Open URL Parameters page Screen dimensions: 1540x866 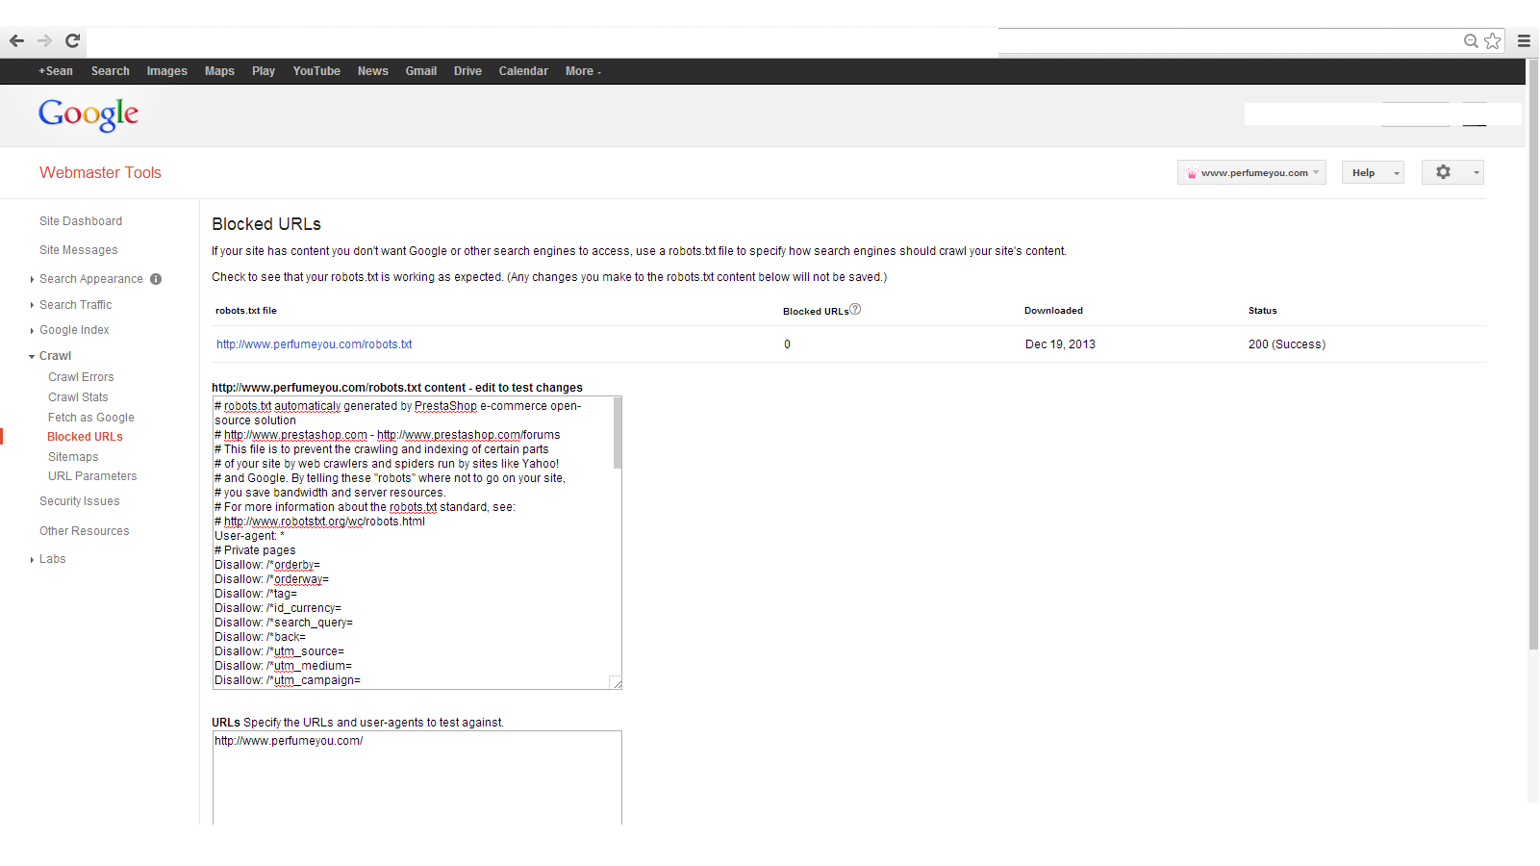(x=92, y=476)
